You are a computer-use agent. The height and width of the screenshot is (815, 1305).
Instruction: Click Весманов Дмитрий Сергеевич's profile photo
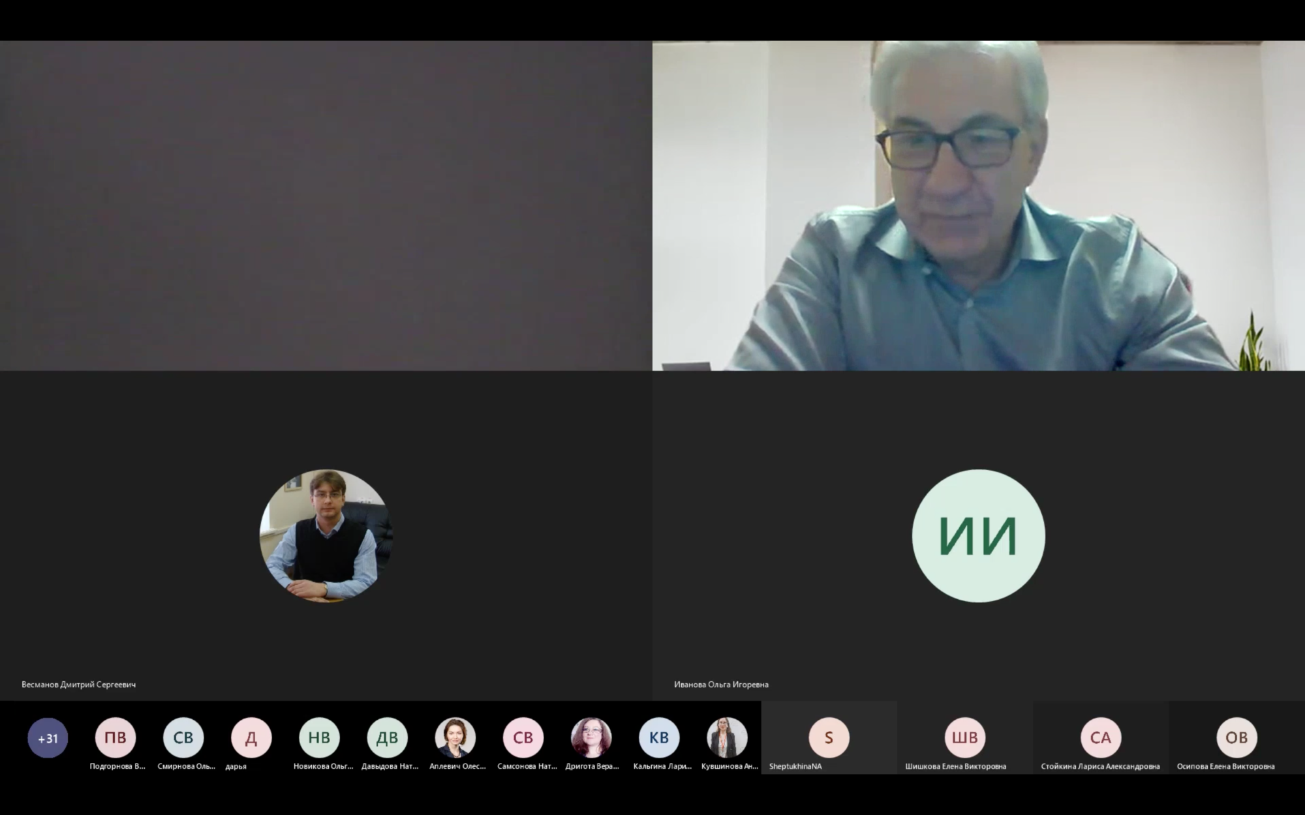(326, 535)
